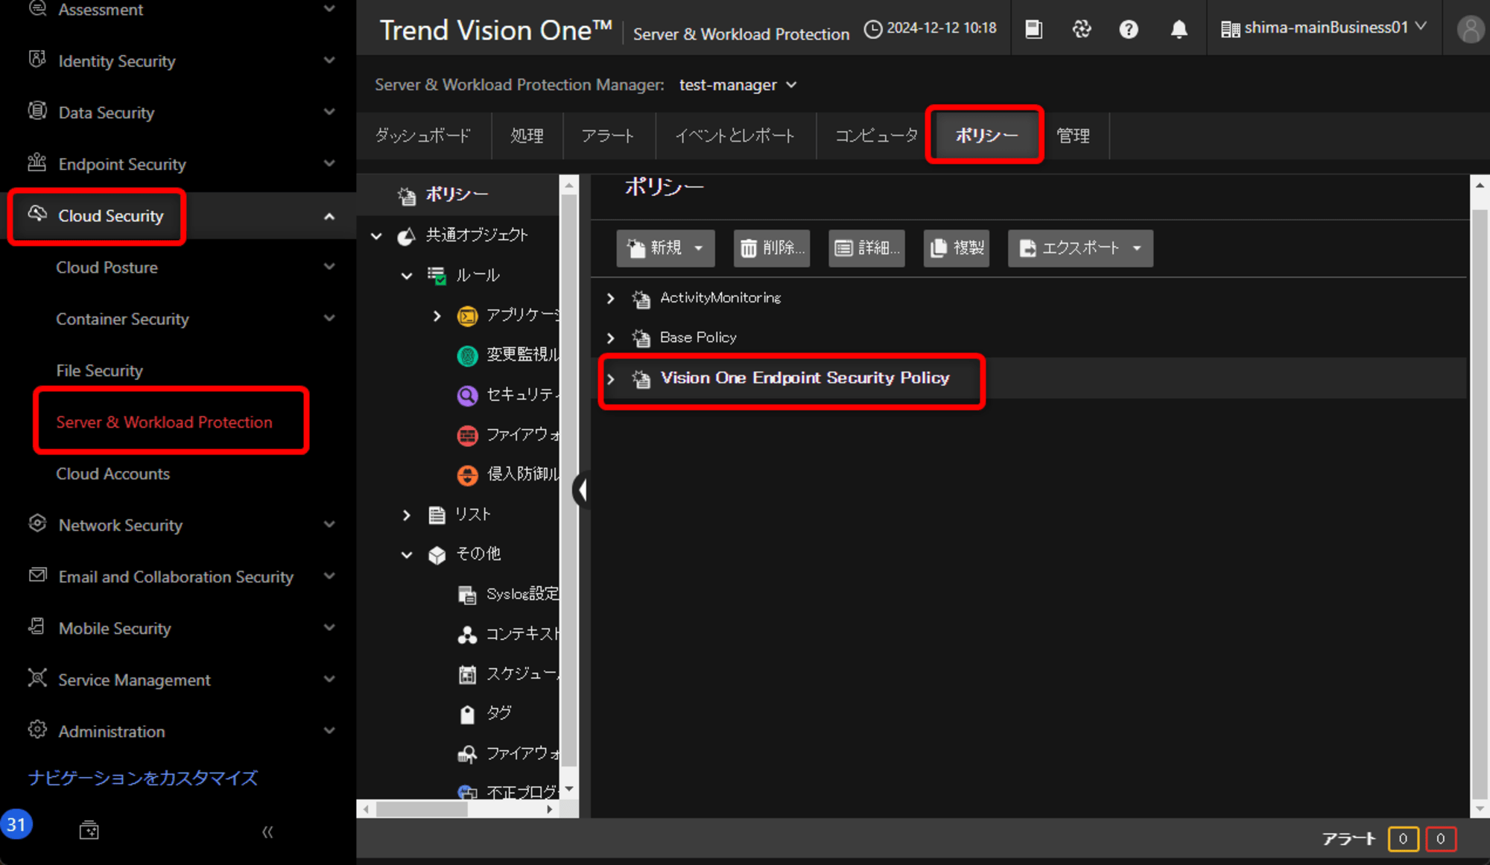Viewport: 1490px width, 865px height.
Task: Open the Cloud Accounts menu item
Action: click(x=113, y=473)
